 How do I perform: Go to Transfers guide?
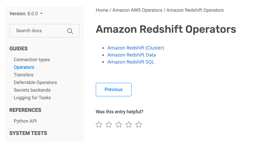pos(23,75)
